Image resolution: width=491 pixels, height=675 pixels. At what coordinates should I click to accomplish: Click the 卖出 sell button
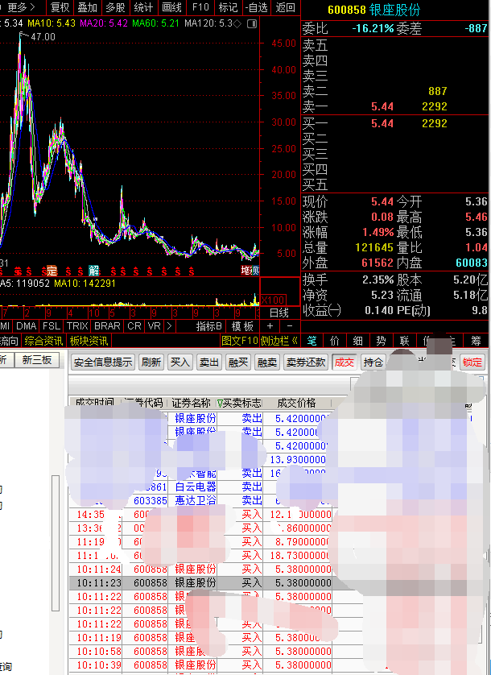[x=208, y=362]
